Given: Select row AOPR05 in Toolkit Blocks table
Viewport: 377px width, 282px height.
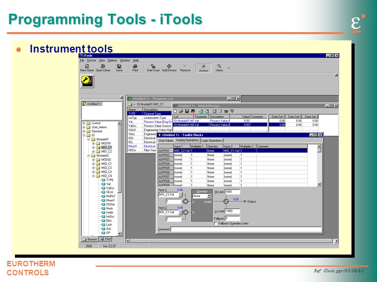Looking at the screenshot, I should click(x=233, y=168).
